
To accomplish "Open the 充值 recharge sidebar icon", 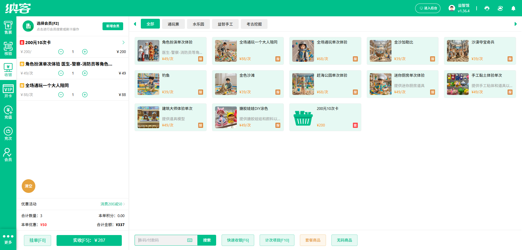I will click(x=8, y=112).
